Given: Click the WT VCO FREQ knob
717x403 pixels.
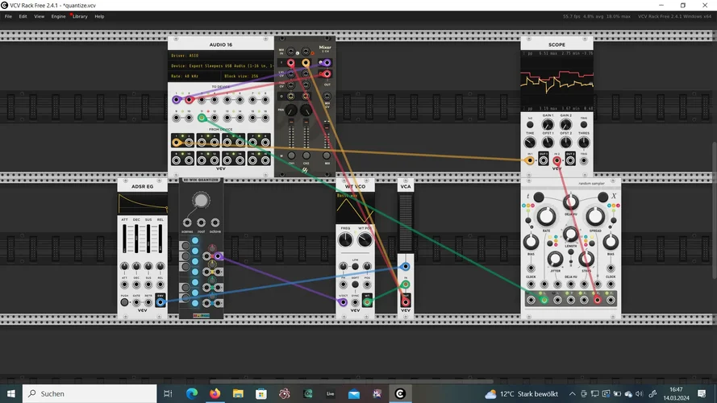Looking at the screenshot, I should pyautogui.click(x=346, y=239).
